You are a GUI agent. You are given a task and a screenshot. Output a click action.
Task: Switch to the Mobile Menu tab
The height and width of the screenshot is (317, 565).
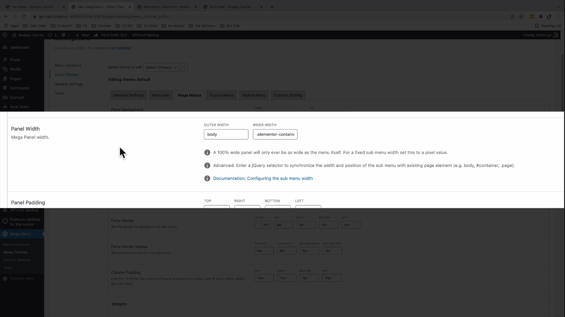point(254,95)
